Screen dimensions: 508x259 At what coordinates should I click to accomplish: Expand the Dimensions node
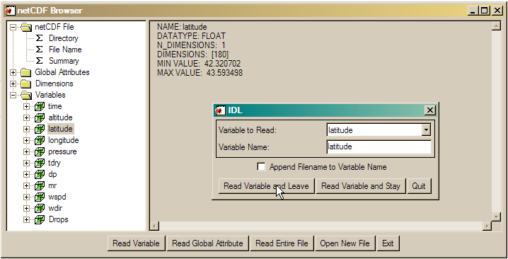coord(13,84)
